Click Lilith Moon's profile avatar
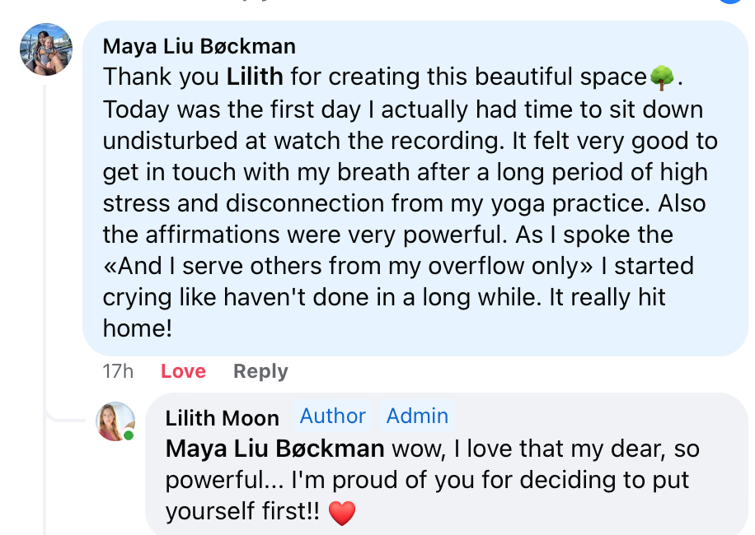 point(115,421)
